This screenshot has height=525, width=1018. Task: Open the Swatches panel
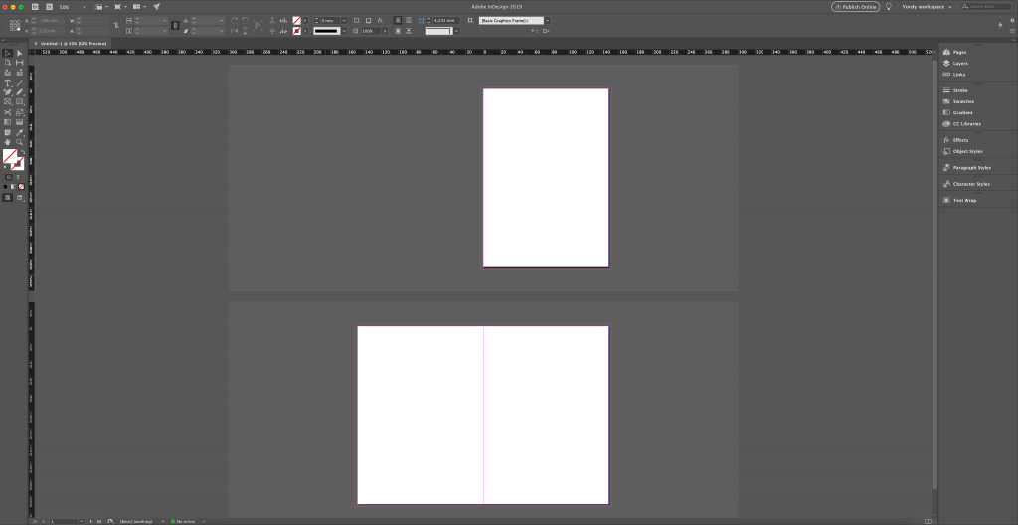pyautogui.click(x=962, y=101)
